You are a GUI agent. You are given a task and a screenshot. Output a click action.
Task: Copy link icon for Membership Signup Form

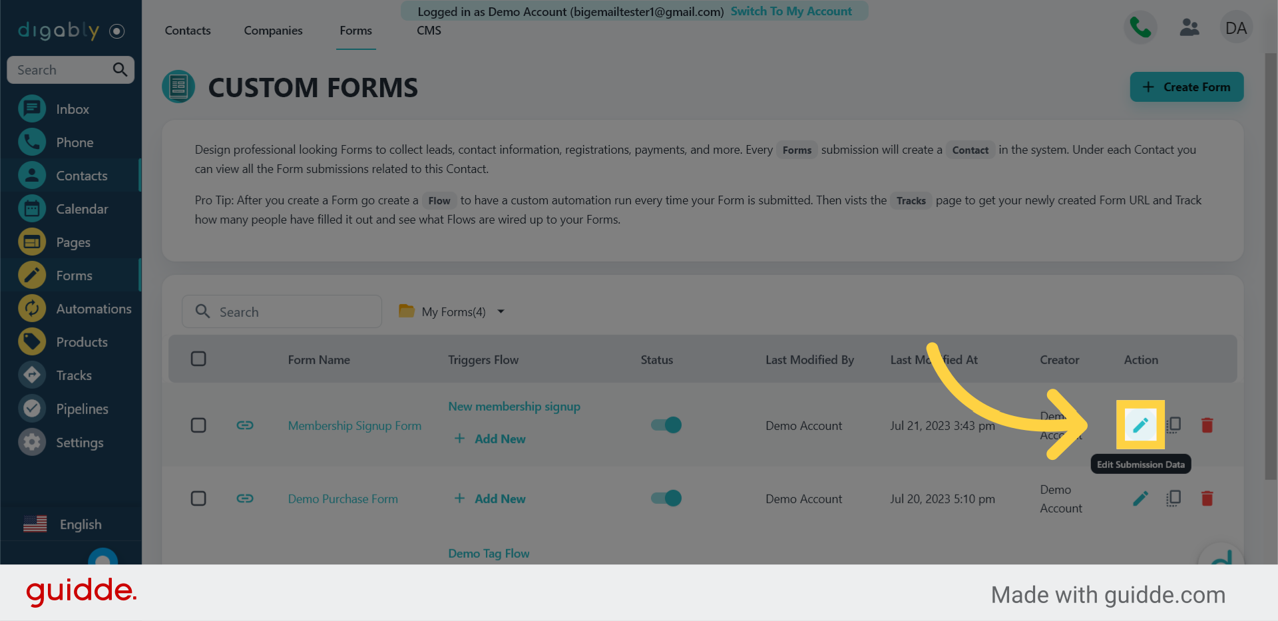[x=245, y=425]
